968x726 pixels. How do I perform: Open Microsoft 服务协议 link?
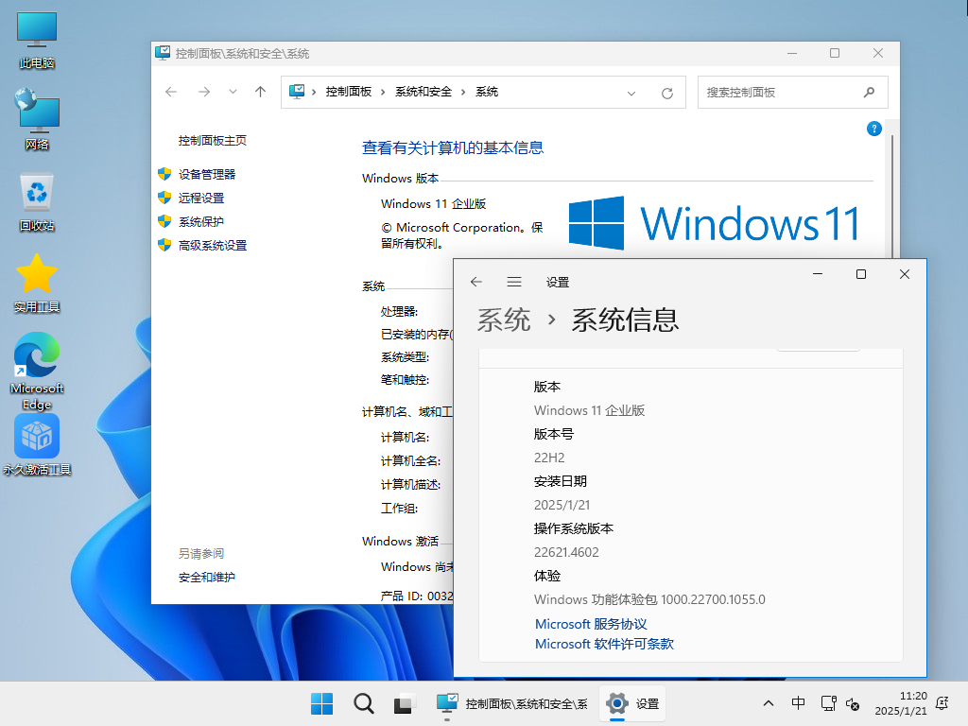click(591, 624)
